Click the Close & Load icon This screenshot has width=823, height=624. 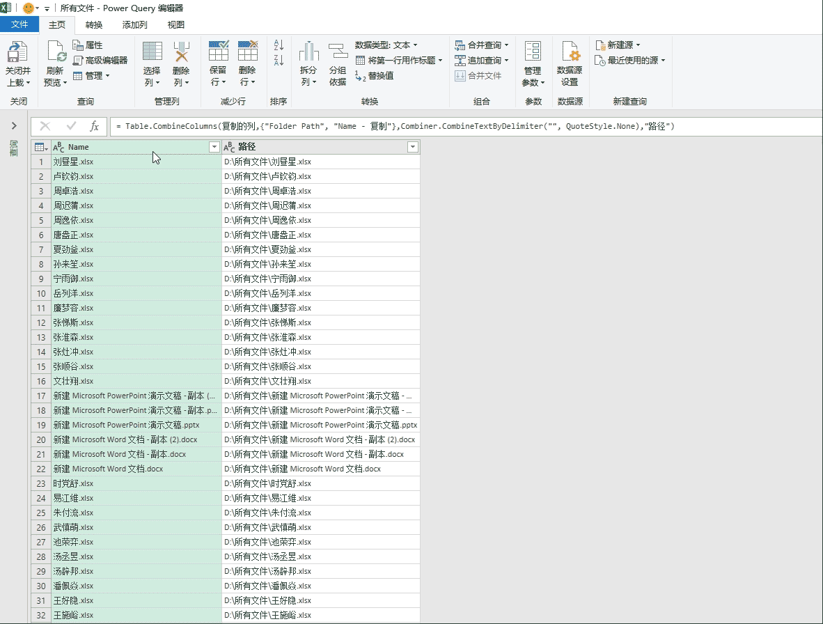click(18, 52)
